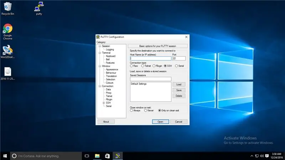This screenshot has height=160, width=285.
Task: Open the Keyboard category
Action: pos(111,56)
